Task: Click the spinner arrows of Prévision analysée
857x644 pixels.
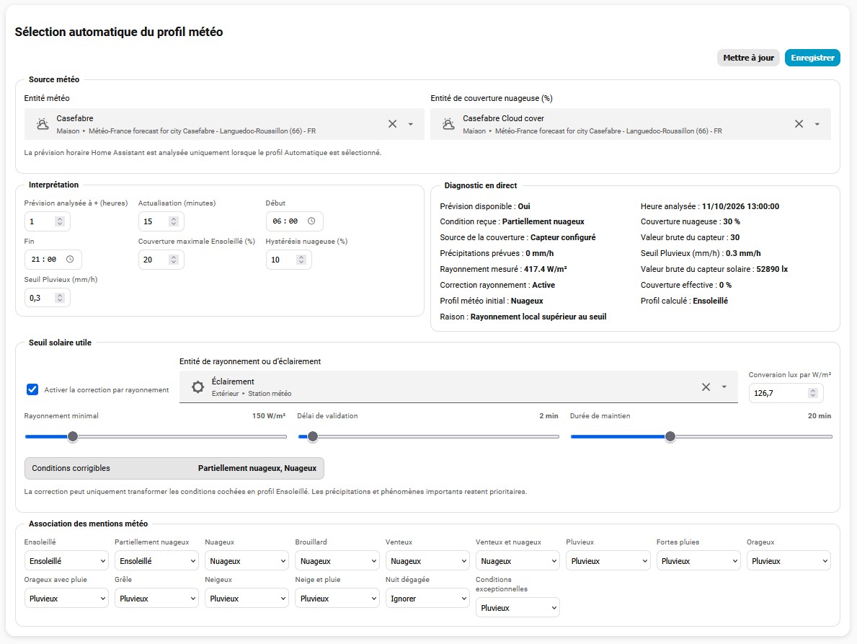Action: tap(60, 221)
